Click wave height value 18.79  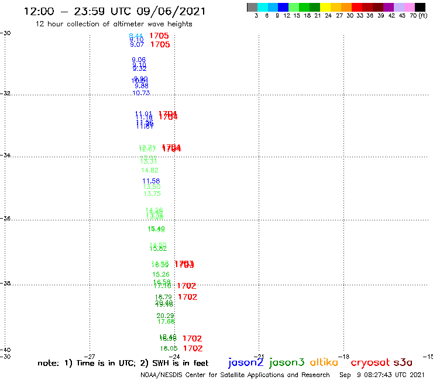pos(163,297)
